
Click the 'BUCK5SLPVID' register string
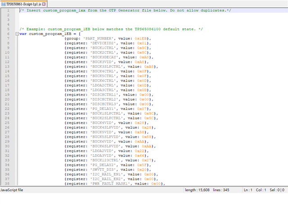(x=105, y=137)
